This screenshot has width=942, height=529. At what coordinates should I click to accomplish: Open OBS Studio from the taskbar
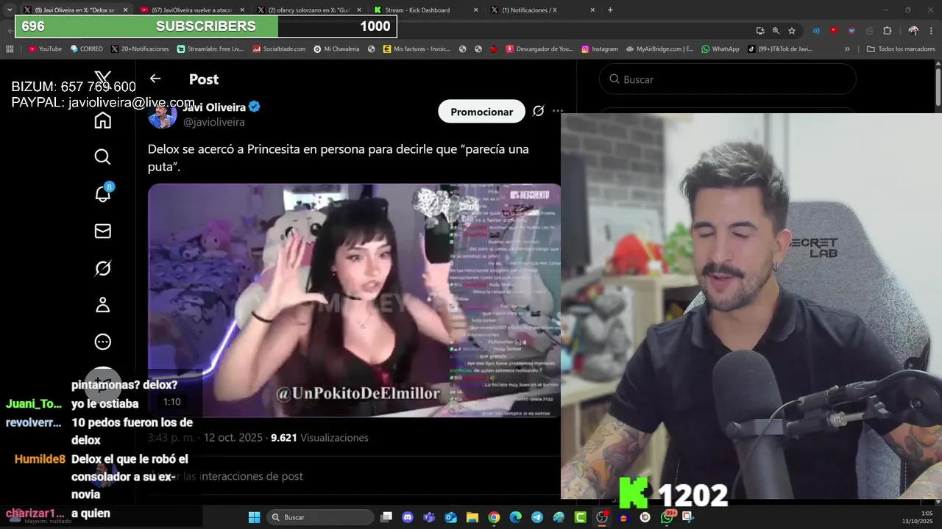(x=602, y=517)
